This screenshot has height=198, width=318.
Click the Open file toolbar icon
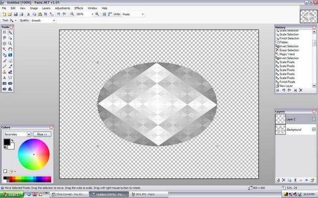click(10, 14)
